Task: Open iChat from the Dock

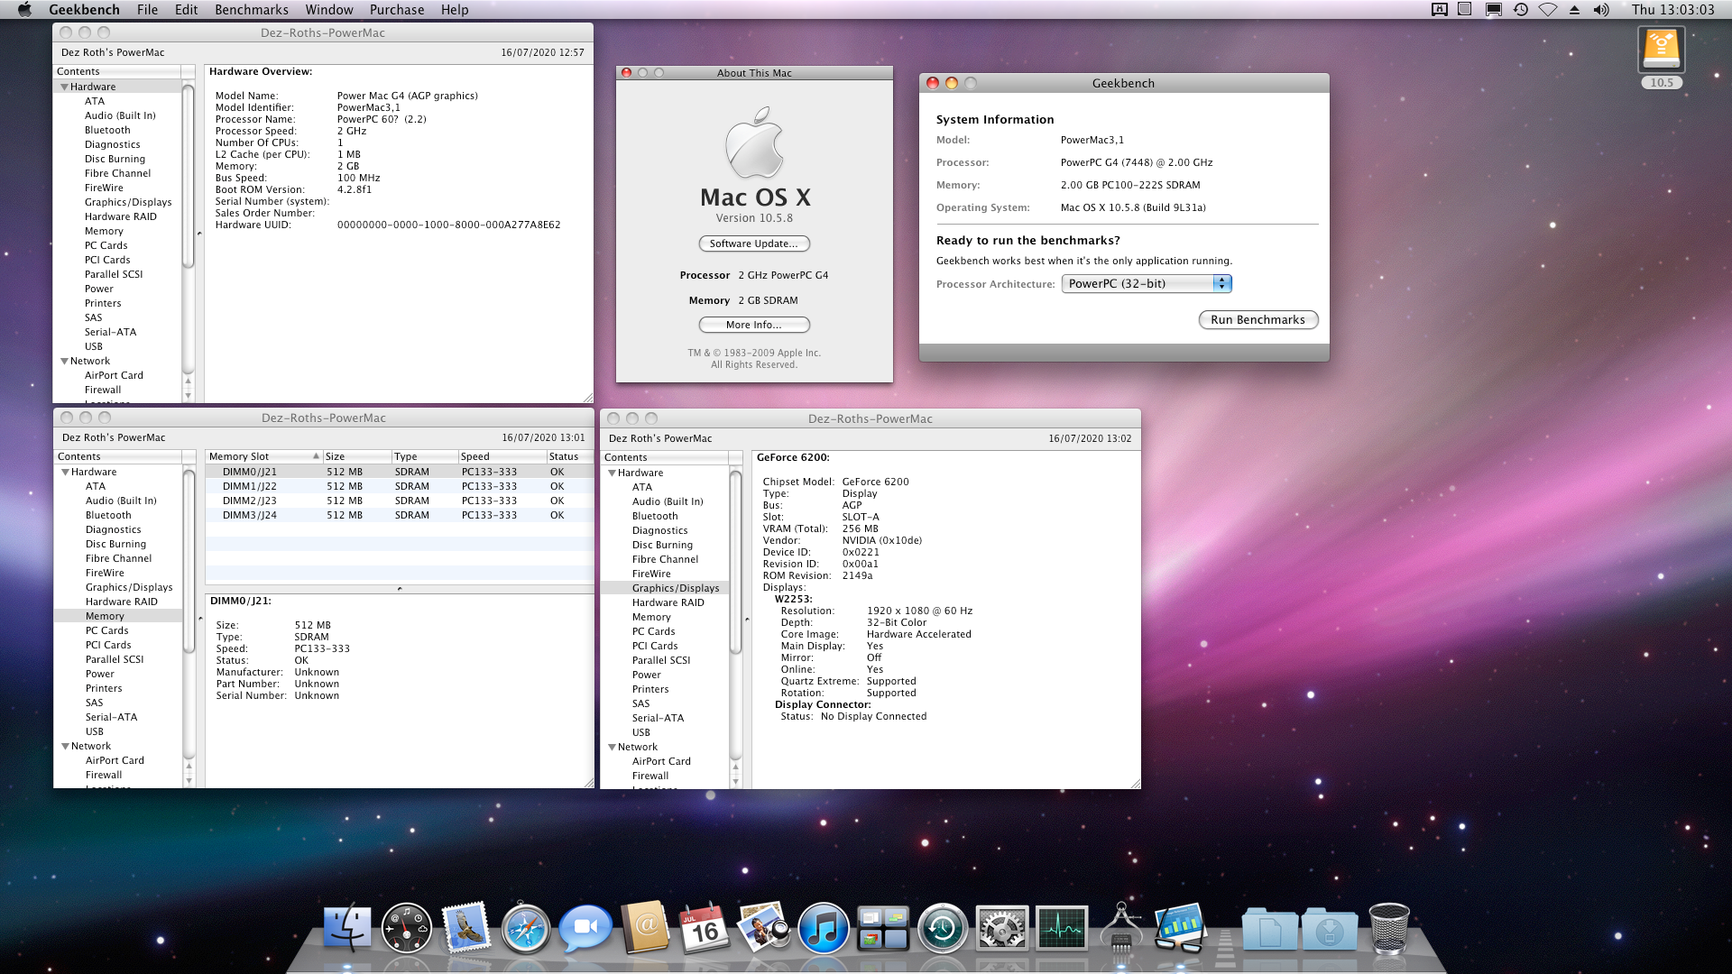Action: 585,929
